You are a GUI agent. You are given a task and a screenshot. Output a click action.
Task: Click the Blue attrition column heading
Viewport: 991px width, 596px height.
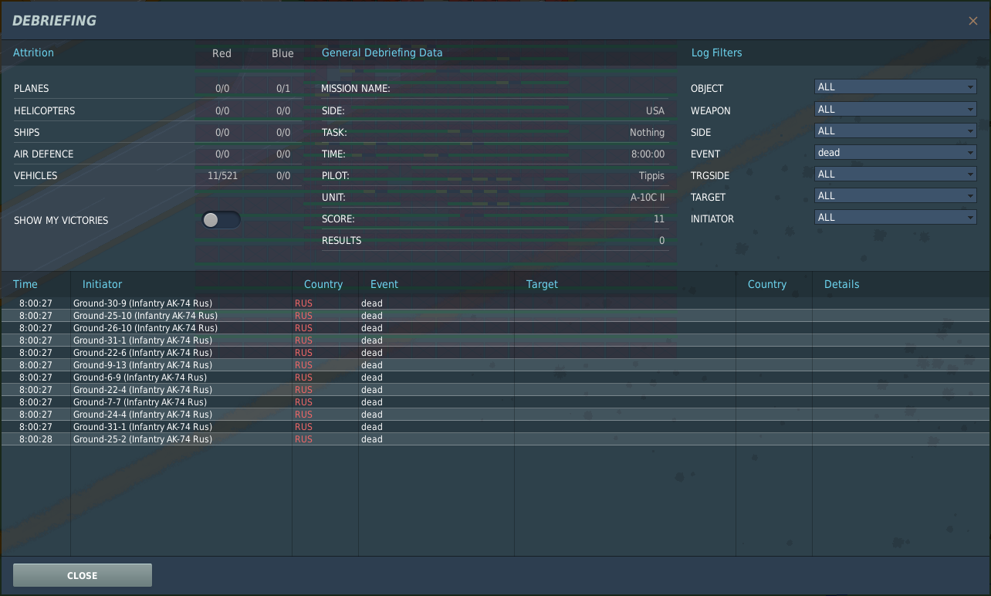pos(282,53)
